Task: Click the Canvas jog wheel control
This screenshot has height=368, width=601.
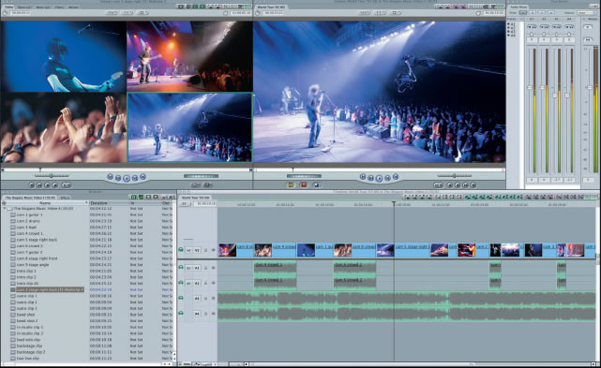Action: click(304, 176)
